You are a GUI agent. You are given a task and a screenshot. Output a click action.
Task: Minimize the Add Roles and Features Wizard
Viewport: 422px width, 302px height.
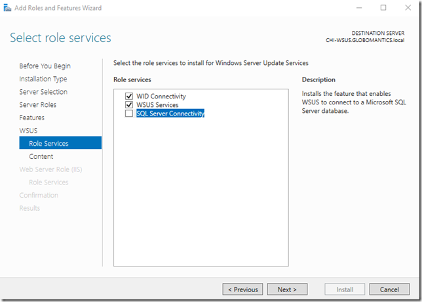[x=359, y=8]
